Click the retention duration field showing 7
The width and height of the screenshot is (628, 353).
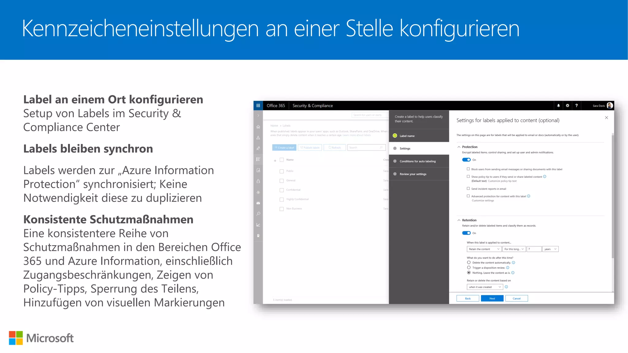534,249
